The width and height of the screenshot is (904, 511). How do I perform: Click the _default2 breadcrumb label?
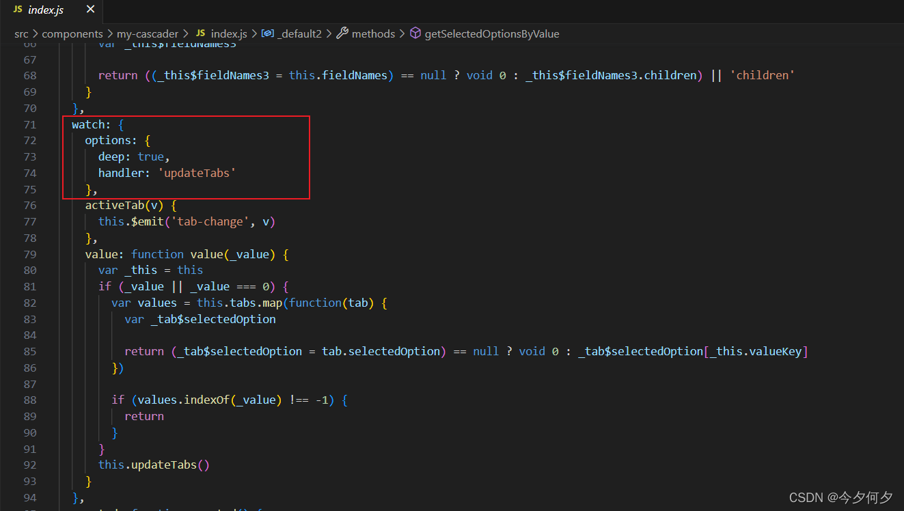pyautogui.click(x=301, y=33)
